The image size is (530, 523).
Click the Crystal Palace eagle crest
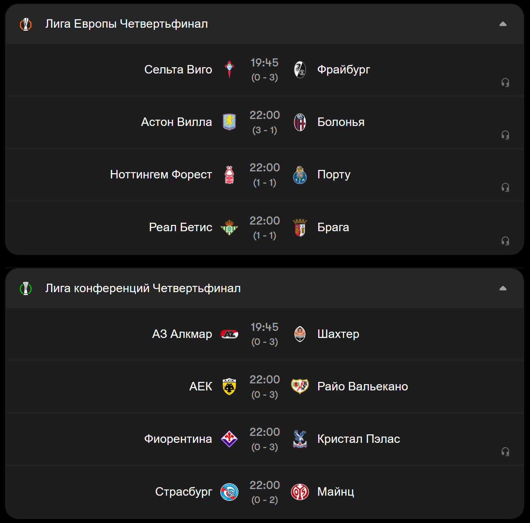300,439
